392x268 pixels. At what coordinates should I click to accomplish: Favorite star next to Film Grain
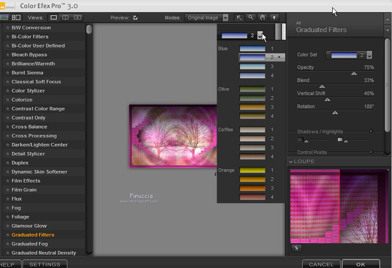(x=7, y=190)
